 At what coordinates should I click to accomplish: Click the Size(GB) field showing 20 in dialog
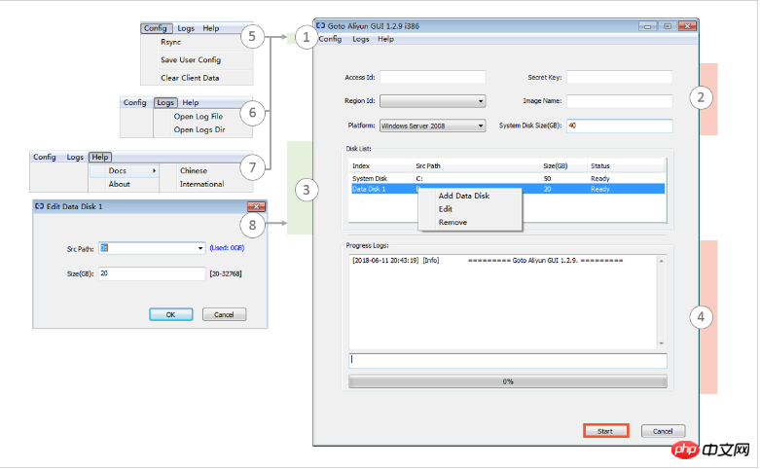point(152,273)
